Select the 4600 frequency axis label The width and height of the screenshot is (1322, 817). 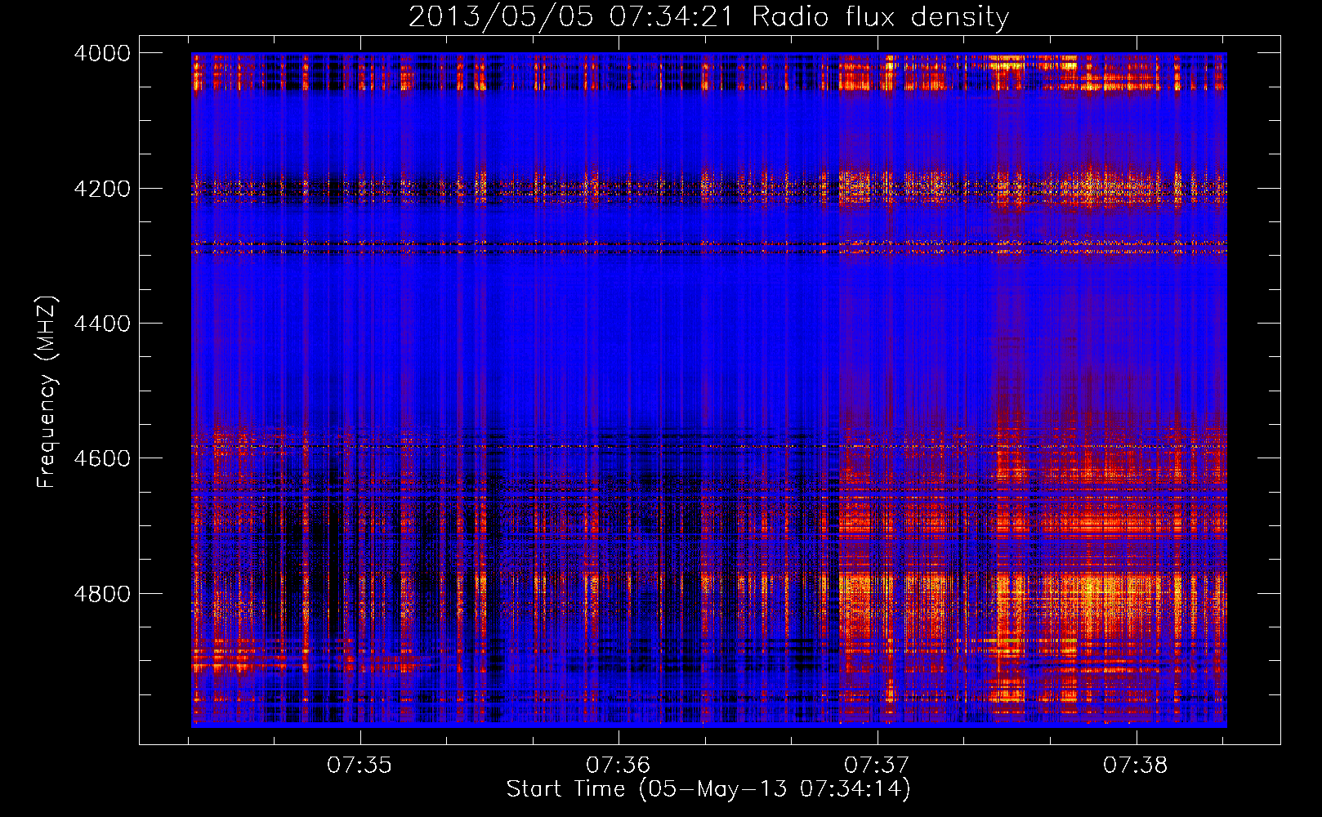pyautogui.click(x=101, y=458)
